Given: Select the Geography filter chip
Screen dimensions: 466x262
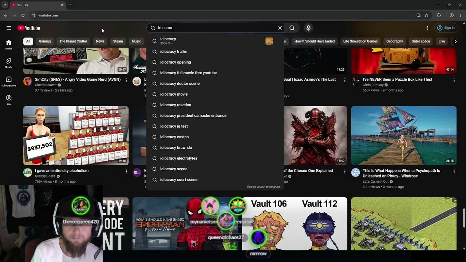Looking at the screenshot, I should click(x=395, y=41).
